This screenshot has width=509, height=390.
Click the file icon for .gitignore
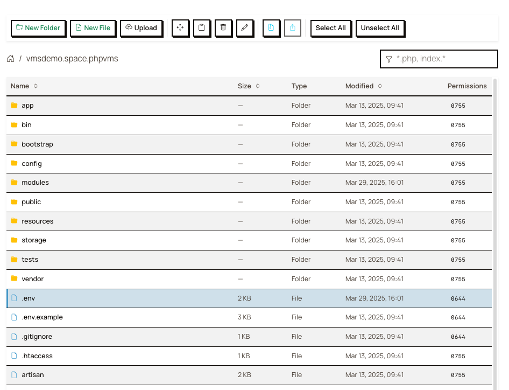(14, 336)
